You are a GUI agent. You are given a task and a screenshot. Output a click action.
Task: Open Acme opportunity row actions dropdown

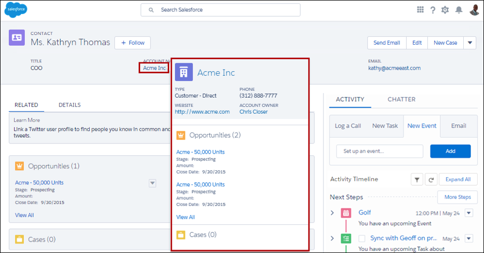(x=153, y=183)
